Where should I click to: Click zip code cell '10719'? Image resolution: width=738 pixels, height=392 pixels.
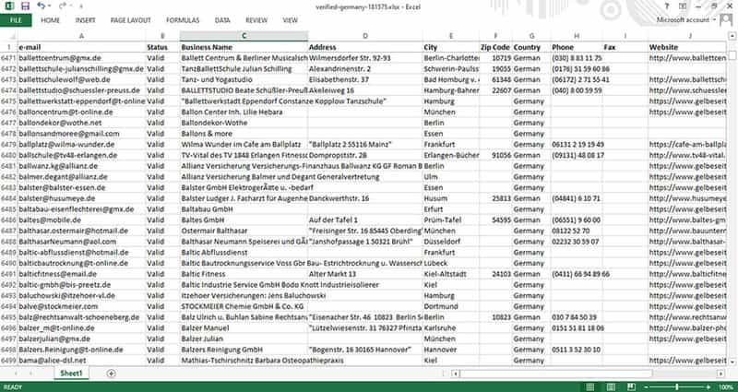(x=495, y=58)
